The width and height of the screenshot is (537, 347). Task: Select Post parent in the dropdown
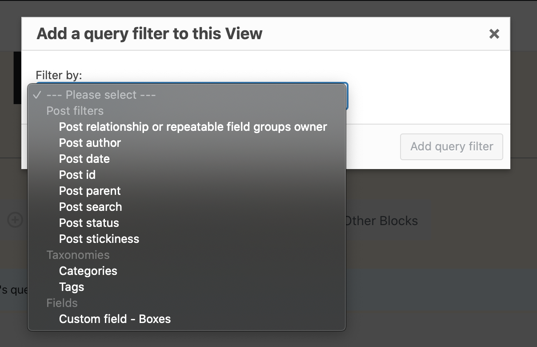pos(90,191)
